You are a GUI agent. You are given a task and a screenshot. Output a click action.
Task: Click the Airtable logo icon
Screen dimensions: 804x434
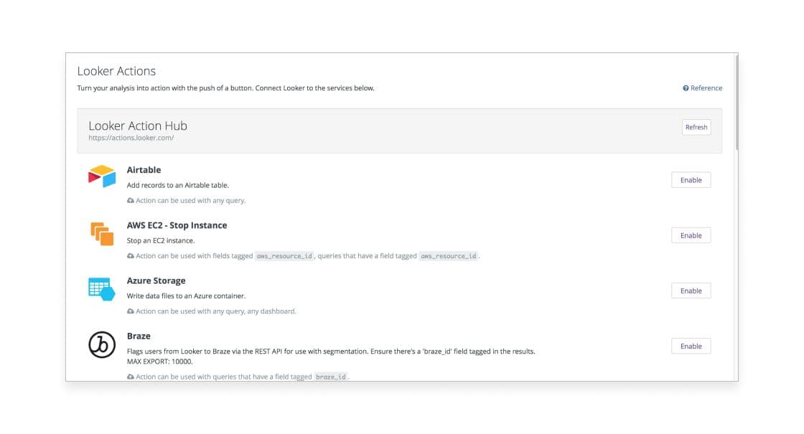click(101, 176)
